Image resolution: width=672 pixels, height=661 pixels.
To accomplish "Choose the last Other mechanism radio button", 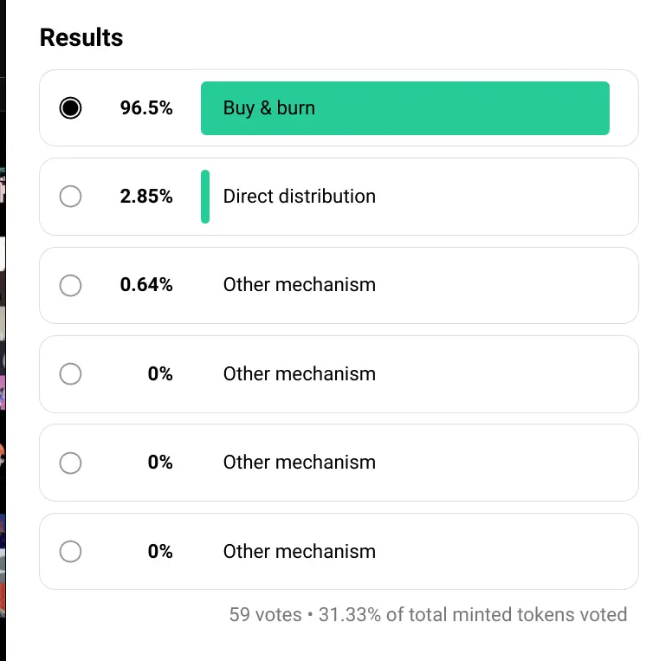I will tap(70, 551).
